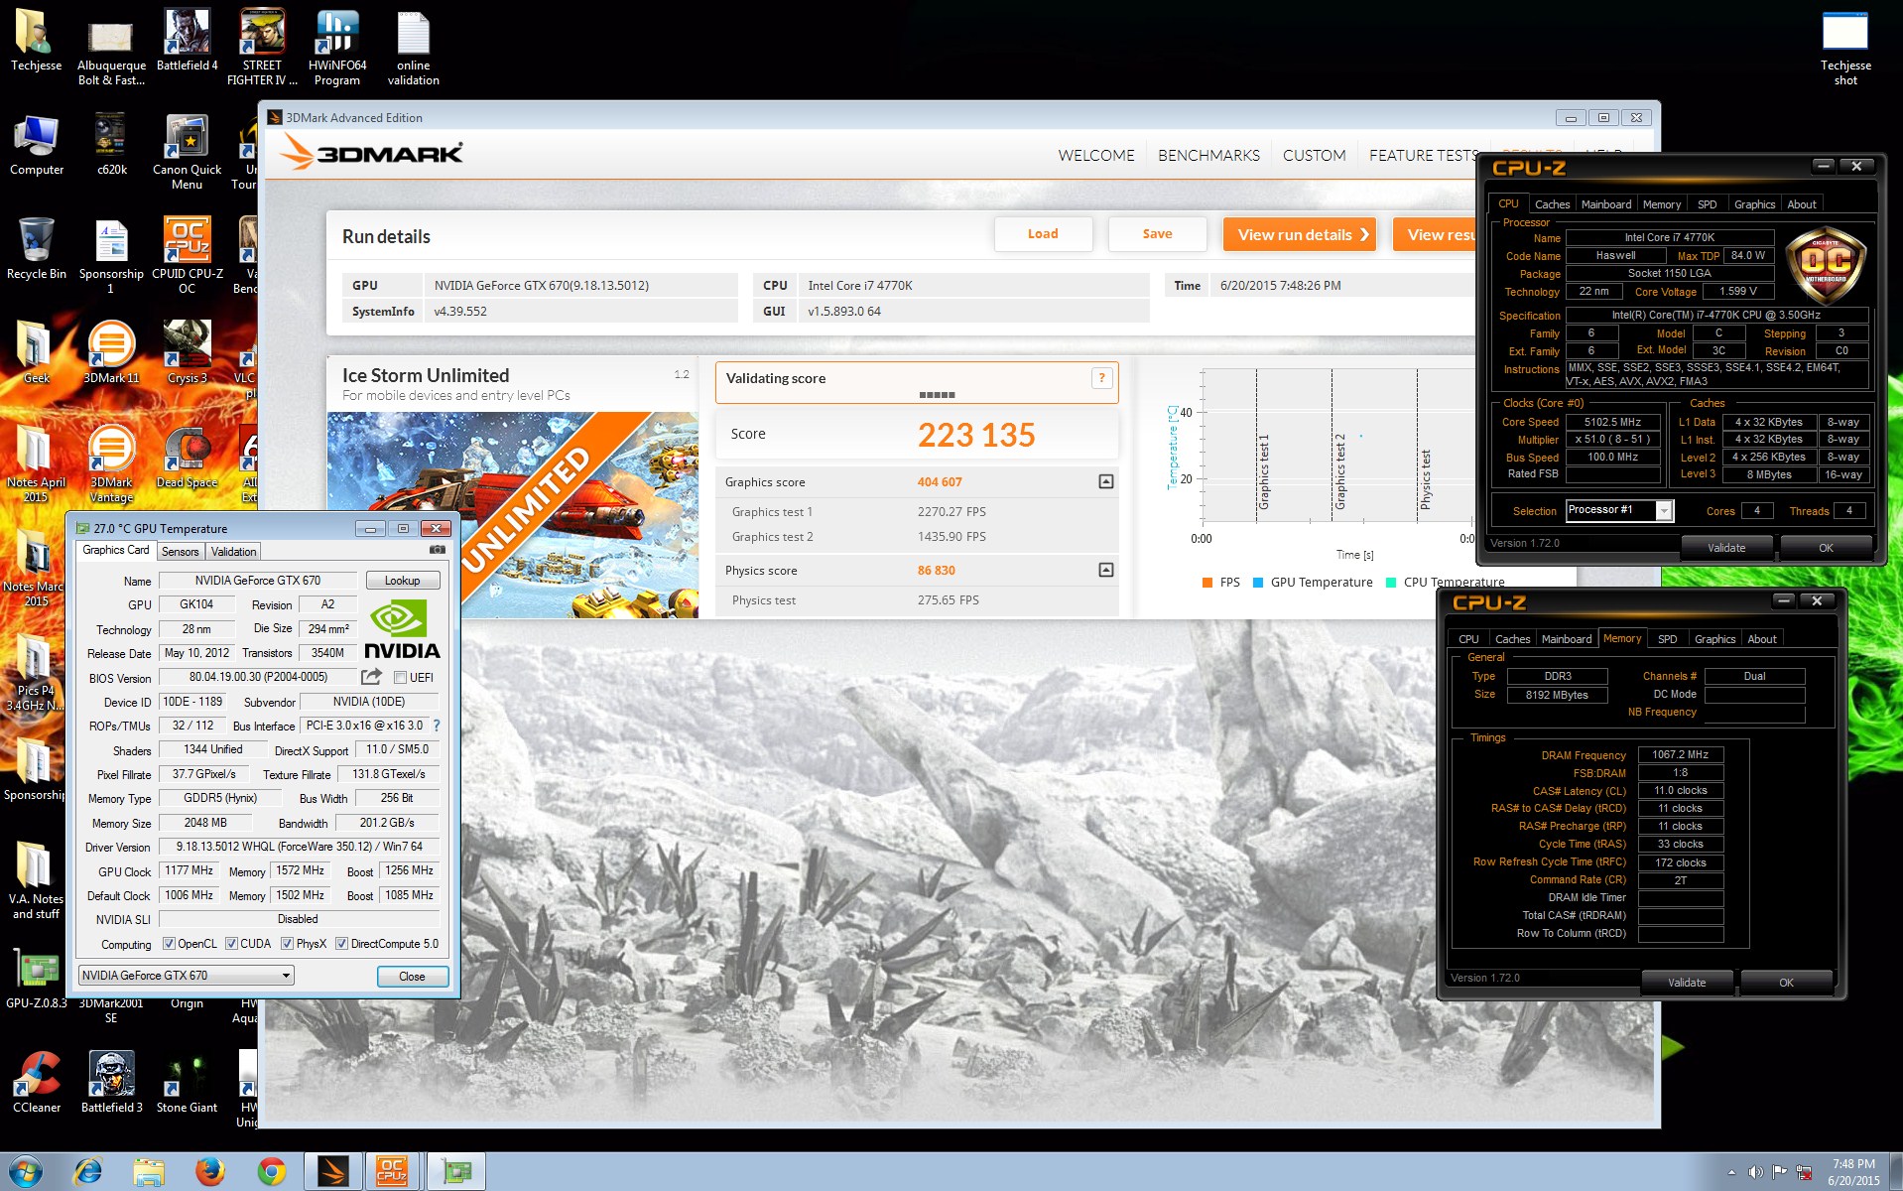Screen dimensions: 1903x1191
Task: Click OK in bottom CPU-Z memory window
Action: pos(1786,982)
